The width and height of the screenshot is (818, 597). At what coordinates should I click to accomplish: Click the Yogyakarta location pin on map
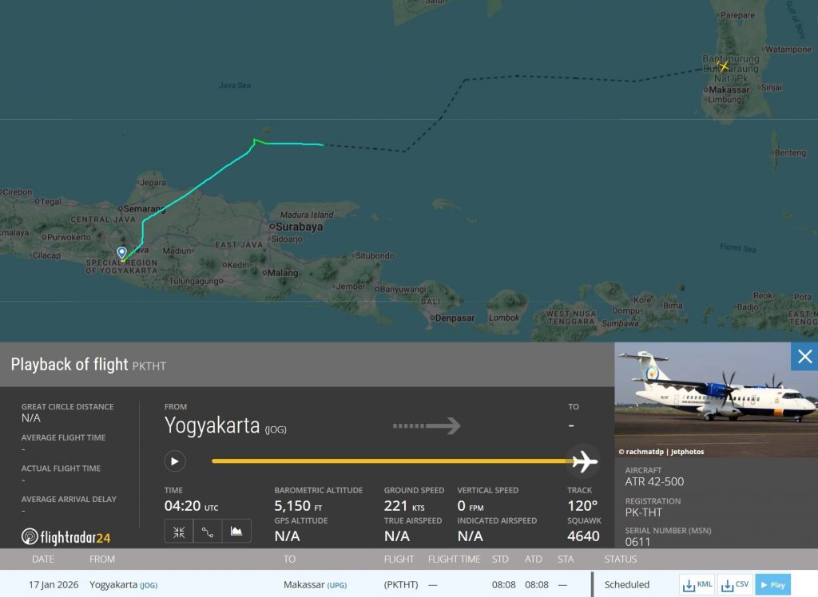point(121,251)
